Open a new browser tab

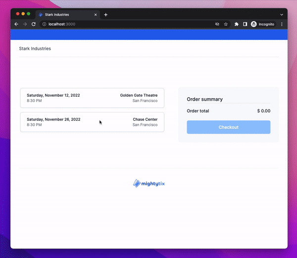coord(106,15)
